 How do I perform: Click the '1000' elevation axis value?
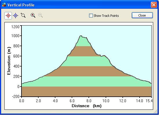click(x=15, y=36)
